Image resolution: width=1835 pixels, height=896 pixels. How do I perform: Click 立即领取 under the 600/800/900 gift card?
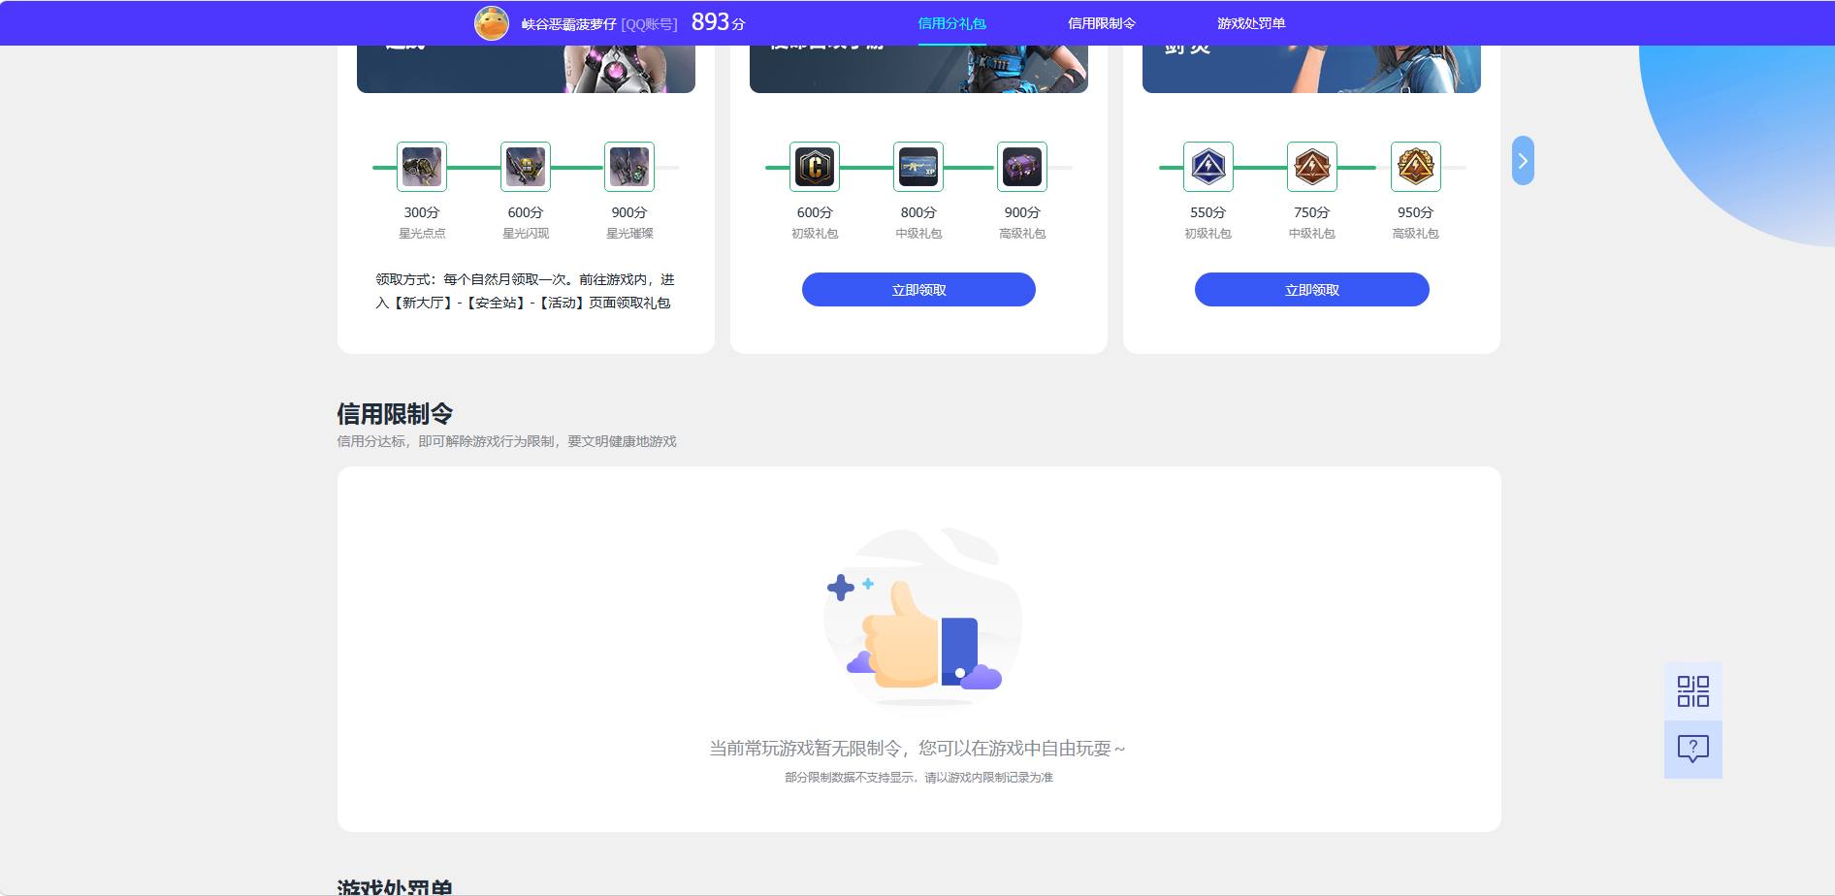pos(918,290)
